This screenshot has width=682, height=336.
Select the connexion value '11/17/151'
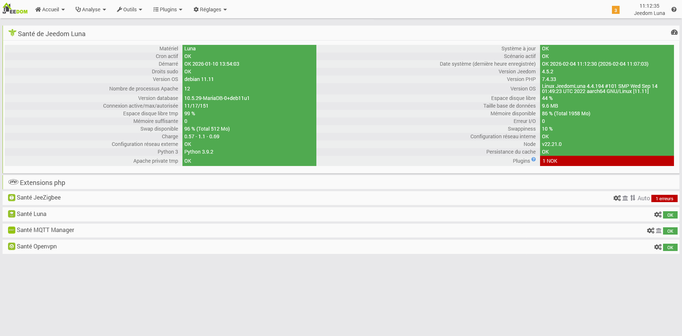[x=196, y=106]
